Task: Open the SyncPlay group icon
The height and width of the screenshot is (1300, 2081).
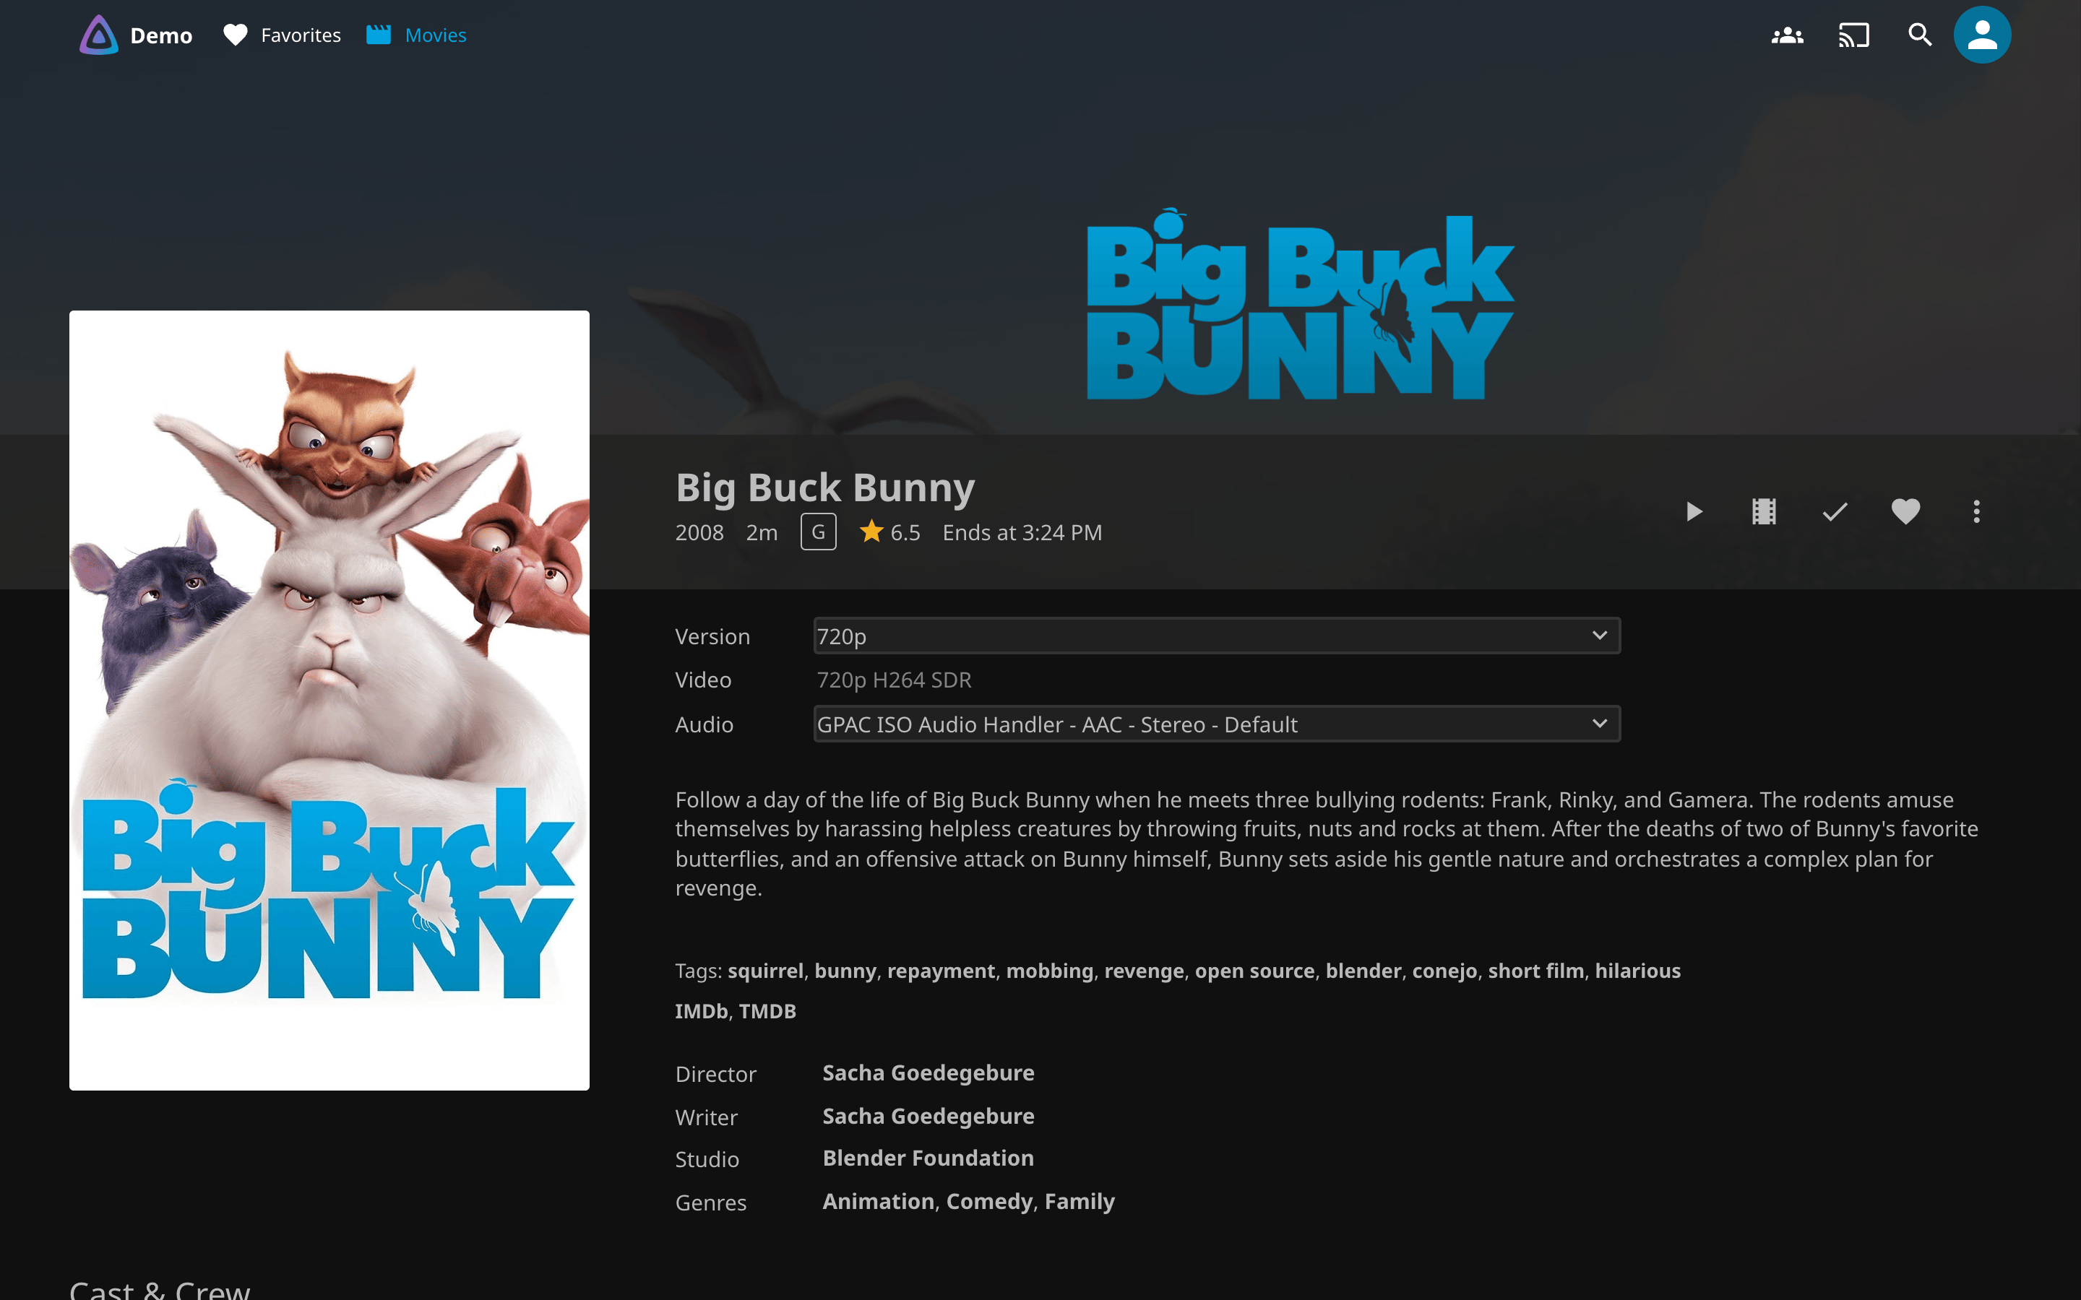Action: pos(1787,35)
